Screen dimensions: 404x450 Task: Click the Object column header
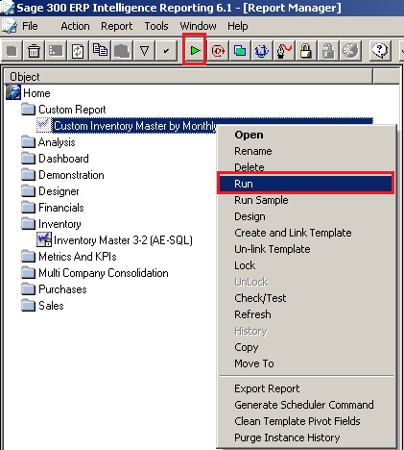click(x=188, y=77)
